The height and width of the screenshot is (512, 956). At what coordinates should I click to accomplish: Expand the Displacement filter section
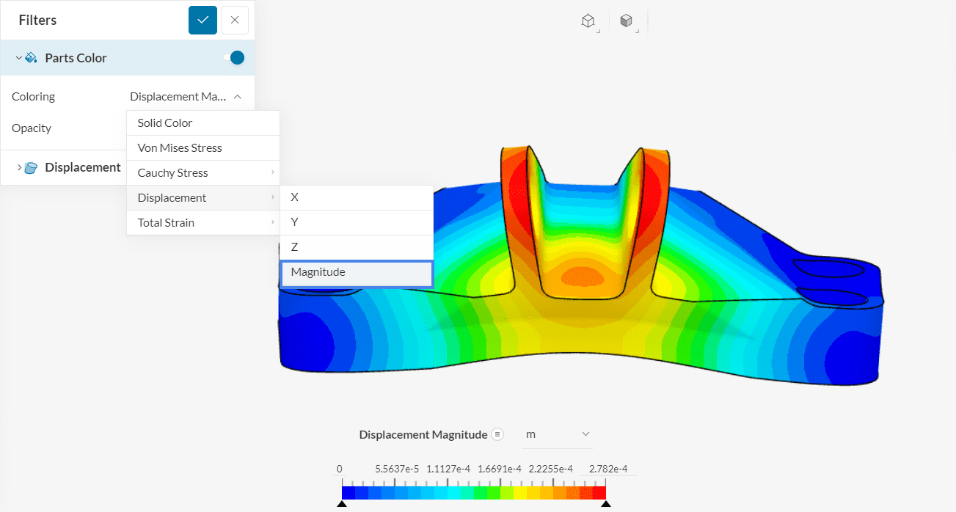[20, 167]
